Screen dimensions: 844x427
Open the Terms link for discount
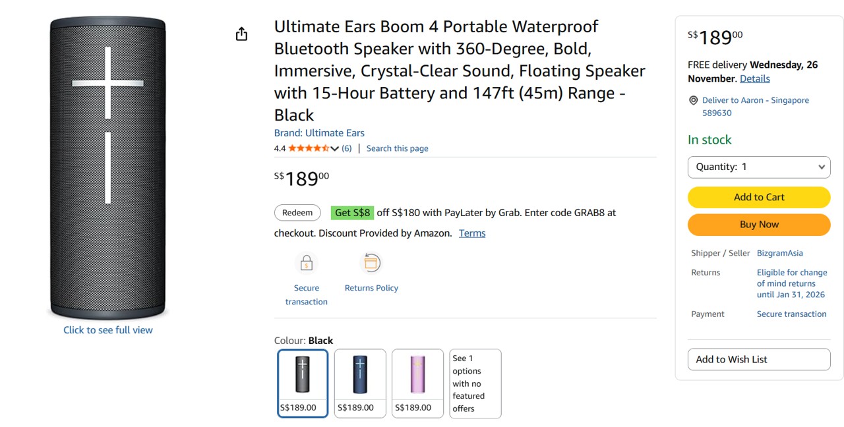click(472, 233)
